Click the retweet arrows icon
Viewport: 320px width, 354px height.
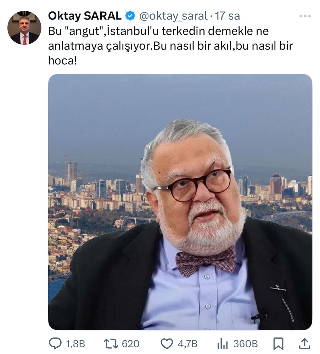point(111,344)
